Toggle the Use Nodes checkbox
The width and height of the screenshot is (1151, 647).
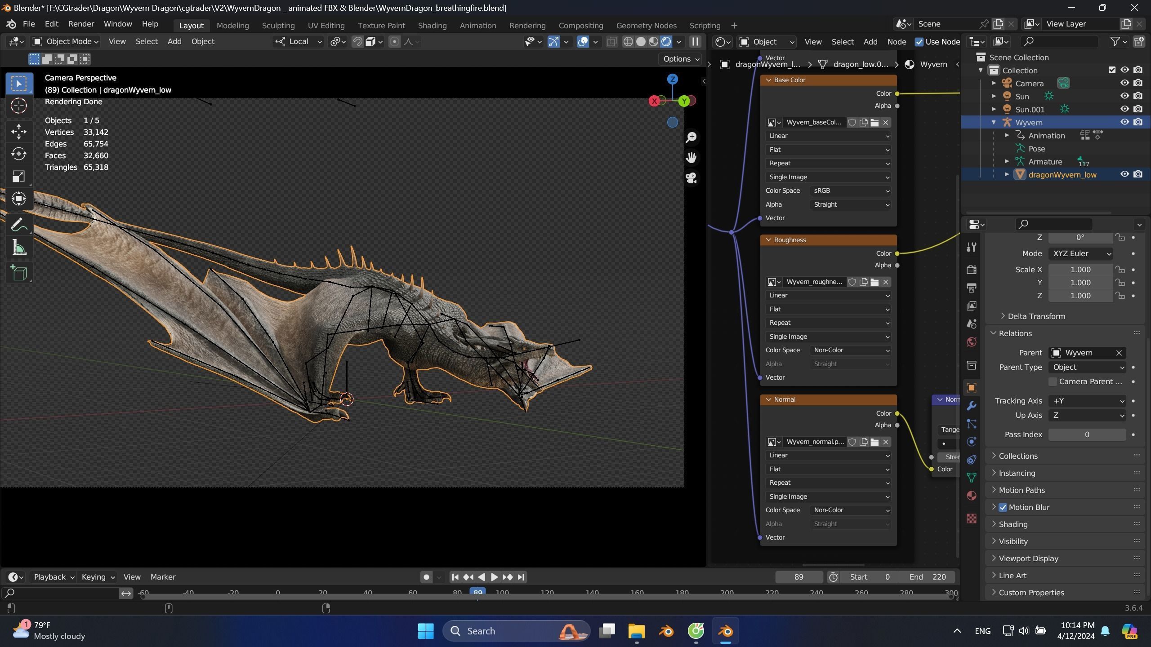919,42
